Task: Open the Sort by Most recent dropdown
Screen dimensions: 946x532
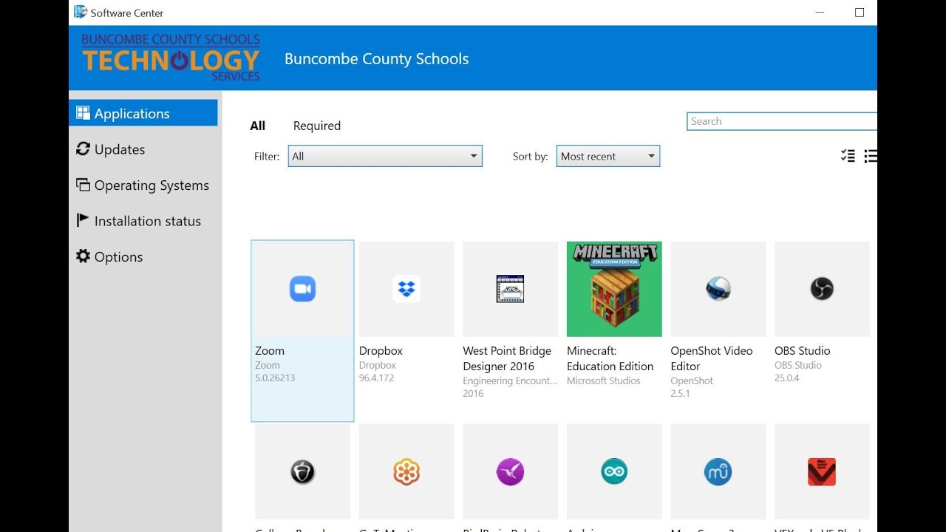Action: [608, 156]
